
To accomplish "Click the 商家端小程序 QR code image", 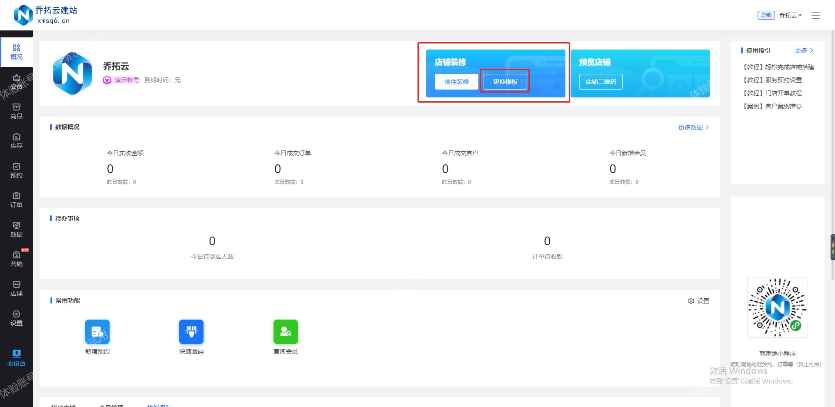I will [777, 307].
